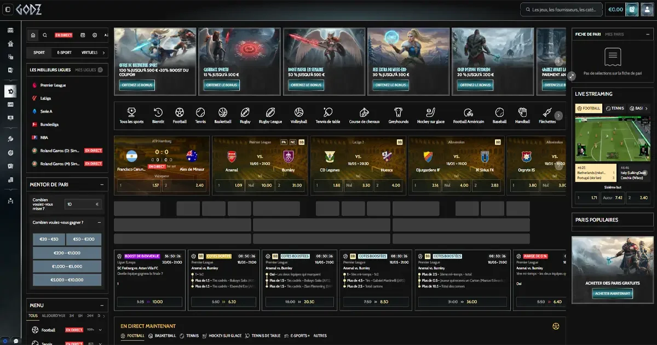Open the live streaming video thumbnail

tap(612, 139)
